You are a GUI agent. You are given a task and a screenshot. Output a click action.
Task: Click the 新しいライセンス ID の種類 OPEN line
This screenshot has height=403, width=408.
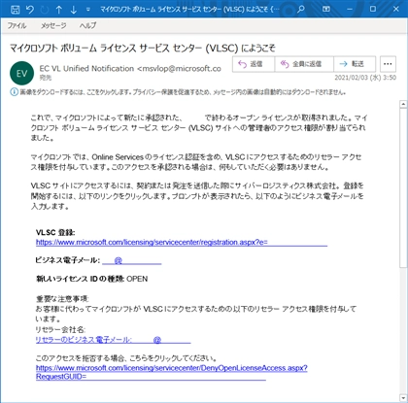point(91,279)
